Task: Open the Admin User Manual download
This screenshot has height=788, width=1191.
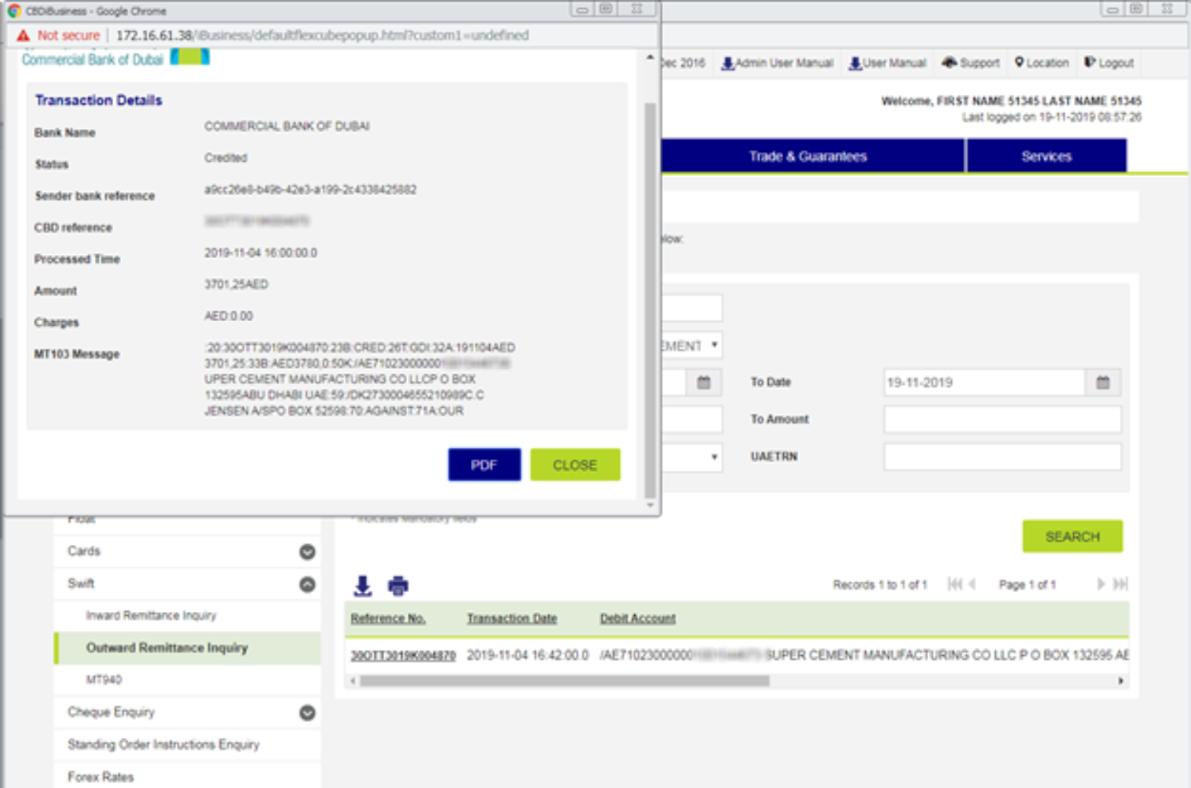Action: pyautogui.click(x=777, y=63)
